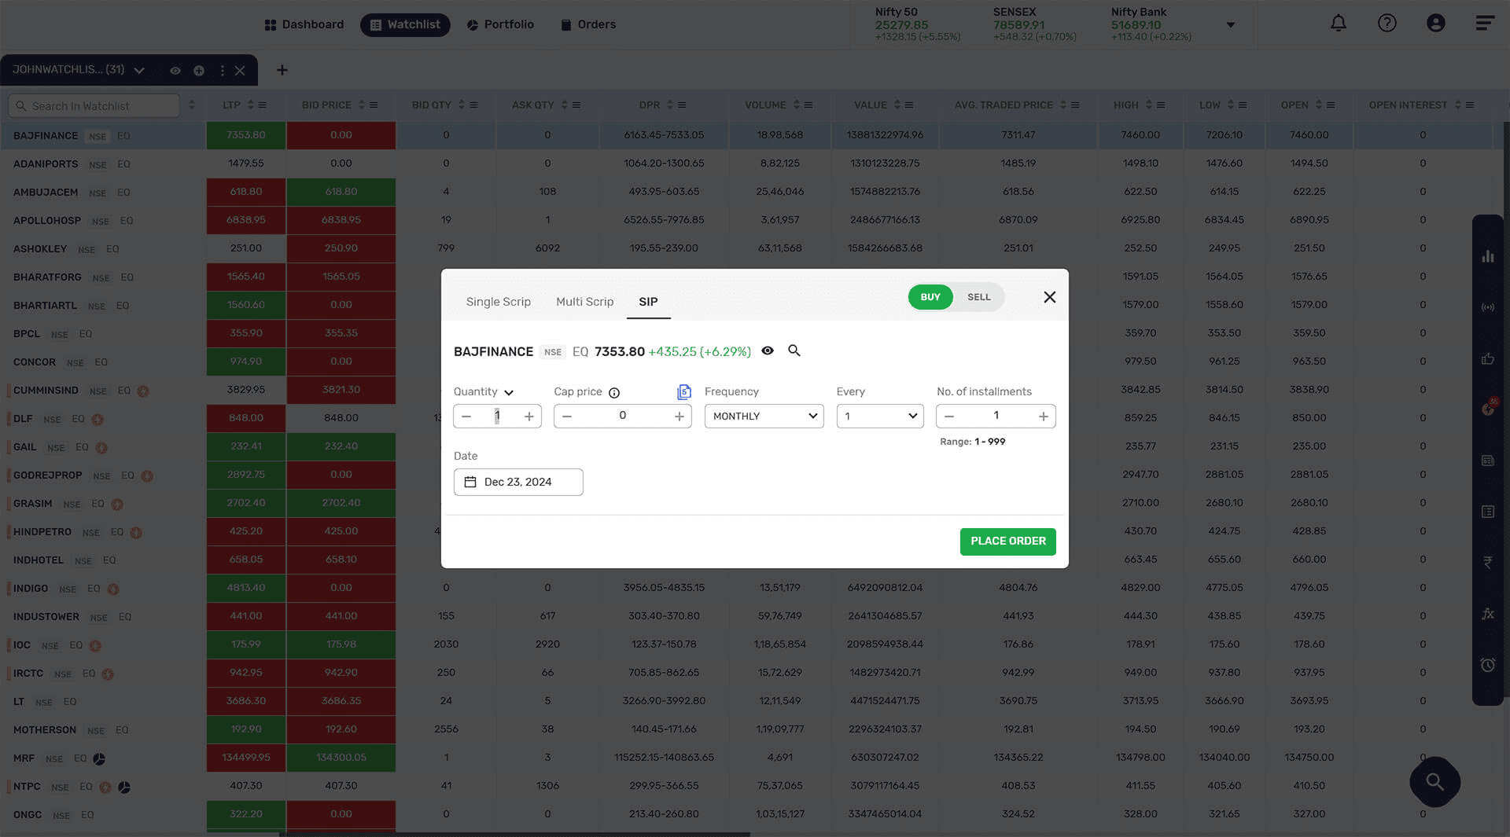The width and height of the screenshot is (1510, 837).
Task: Open the user profile icon
Action: (x=1435, y=24)
